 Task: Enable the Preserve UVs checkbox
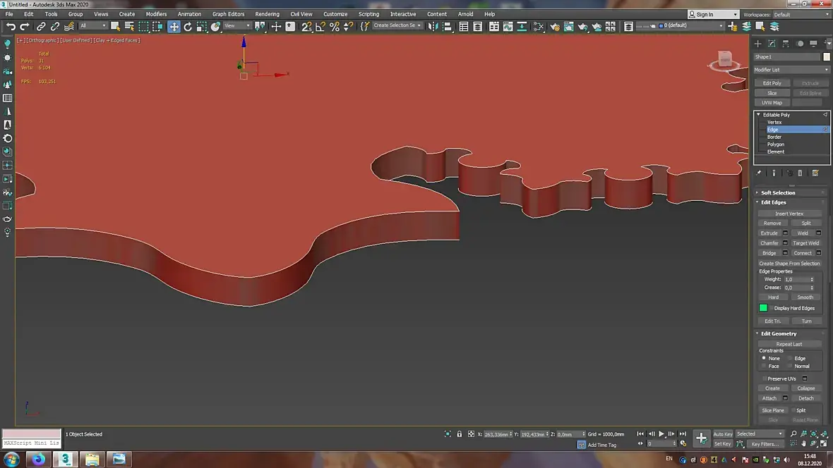tap(765, 379)
